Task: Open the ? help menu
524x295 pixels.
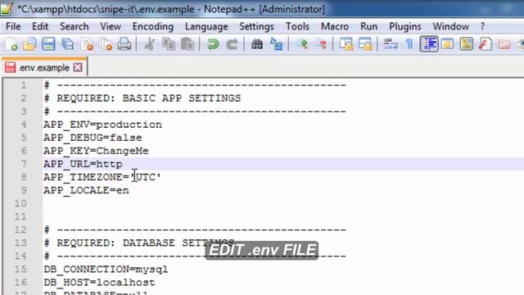Action: (x=482, y=26)
